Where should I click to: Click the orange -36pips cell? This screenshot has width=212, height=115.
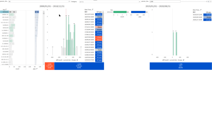coord(99,27)
